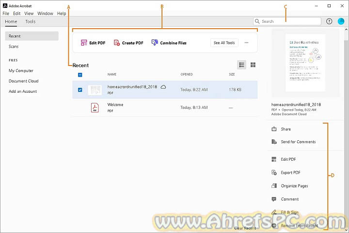349x233 pixels.
Task: Click Send for Comments label
Action: click(x=298, y=142)
